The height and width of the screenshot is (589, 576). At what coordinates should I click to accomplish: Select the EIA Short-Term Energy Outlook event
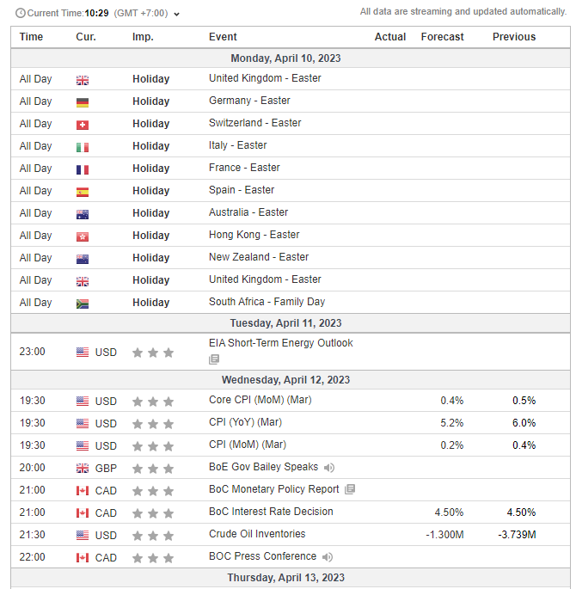pyautogui.click(x=280, y=343)
